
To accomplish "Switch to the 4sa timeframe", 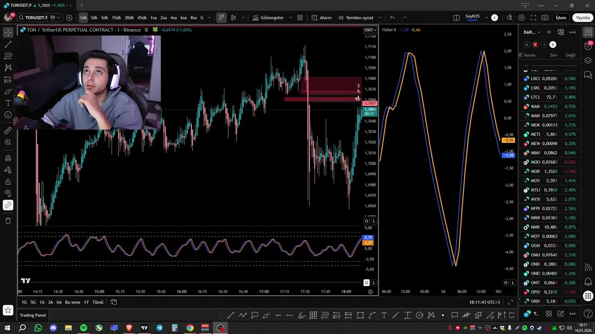I will coord(173,18).
